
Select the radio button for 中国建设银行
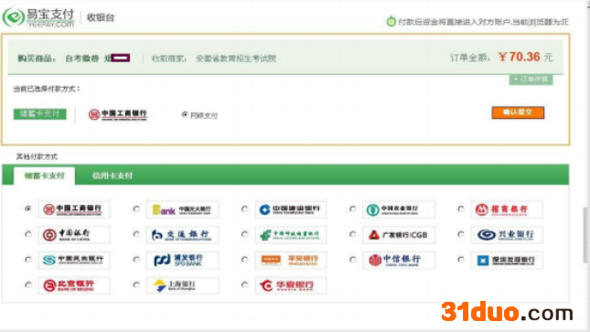click(x=244, y=209)
